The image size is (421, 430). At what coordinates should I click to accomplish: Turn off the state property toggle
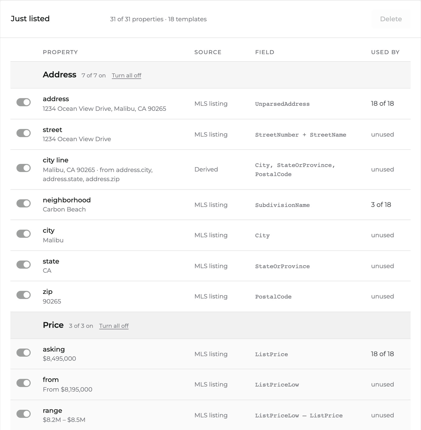(x=23, y=265)
